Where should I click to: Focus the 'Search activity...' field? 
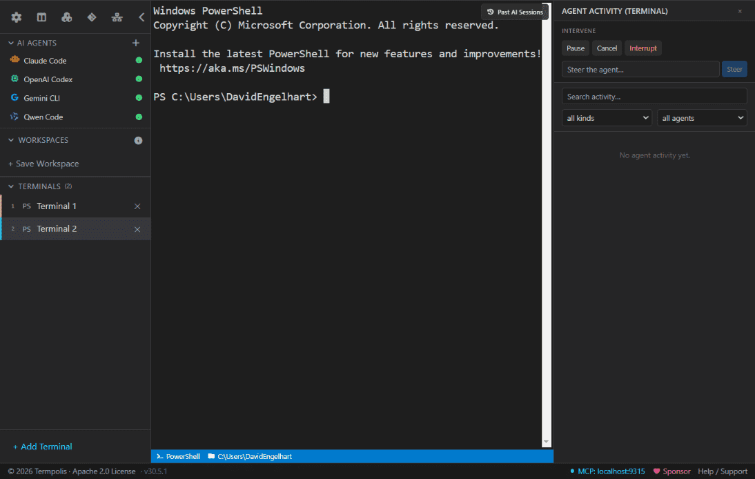pyautogui.click(x=654, y=96)
